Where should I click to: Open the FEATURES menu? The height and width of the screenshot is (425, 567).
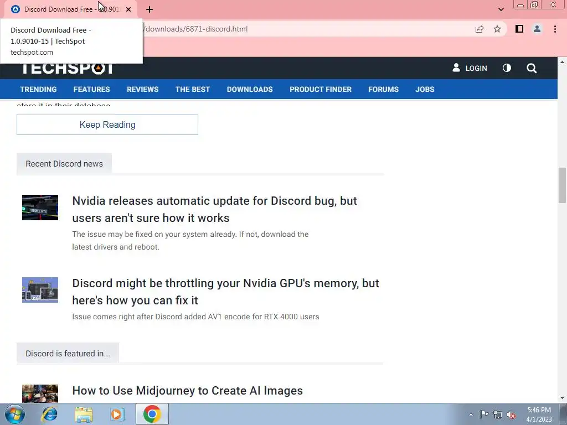(91, 89)
